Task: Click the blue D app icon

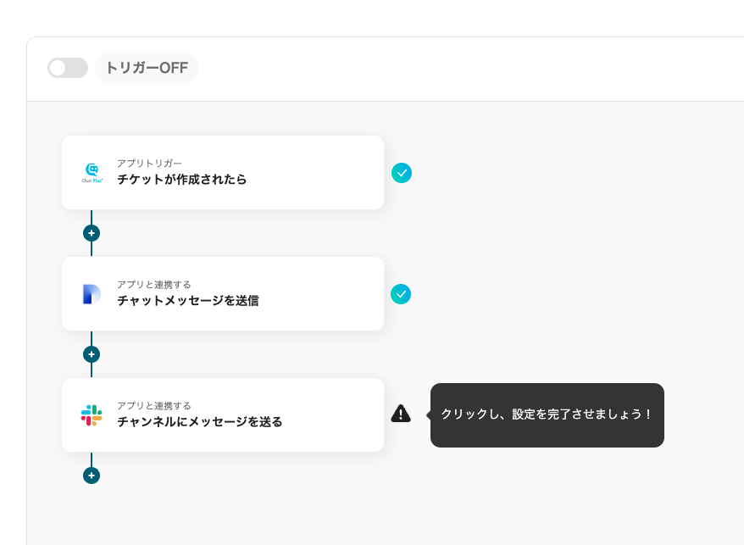Action: [92, 294]
